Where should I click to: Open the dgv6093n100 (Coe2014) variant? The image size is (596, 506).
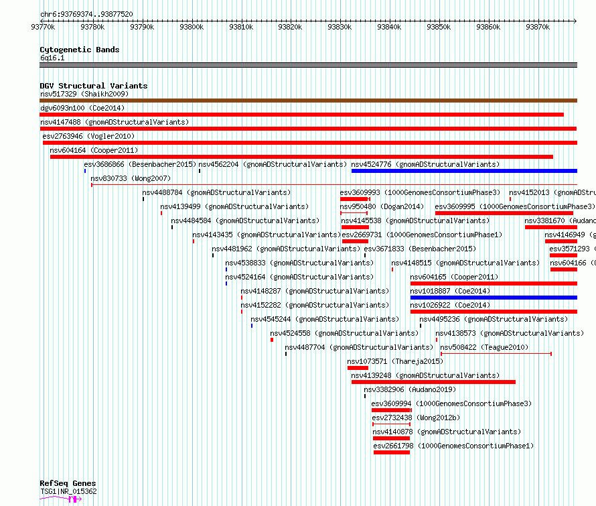(x=82, y=108)
